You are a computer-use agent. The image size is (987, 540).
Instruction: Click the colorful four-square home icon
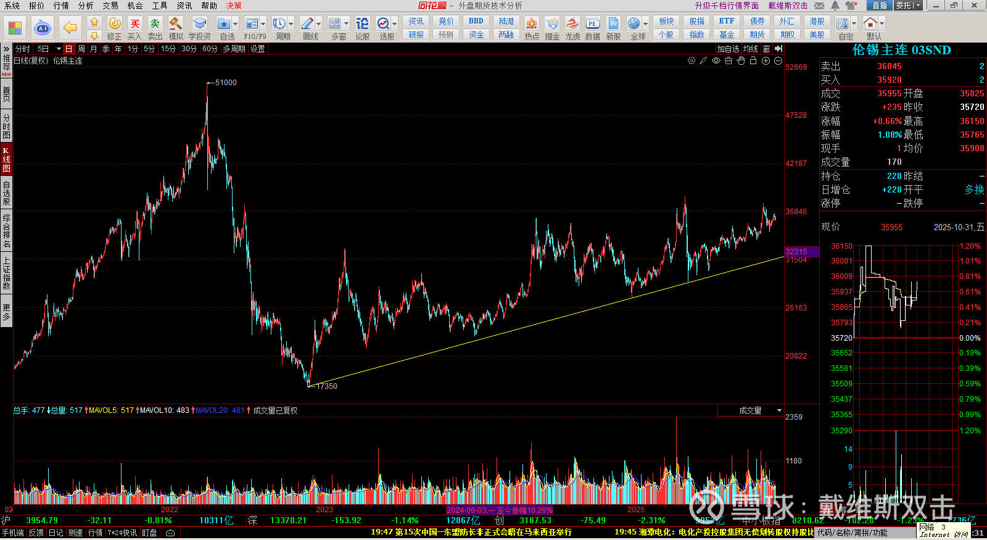point(15,28)
